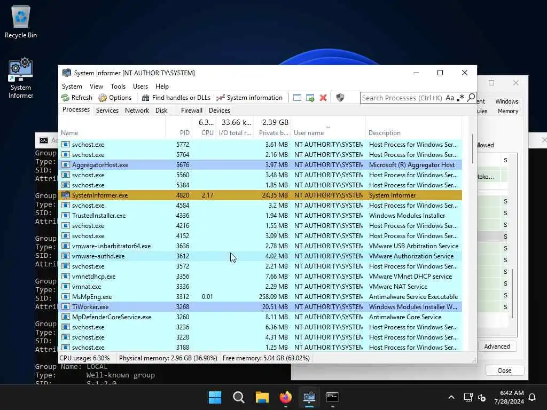Toggle case sensitive Aa search option
The height and width of the screenshot is (410, 547).
click(x=450, y=98)
